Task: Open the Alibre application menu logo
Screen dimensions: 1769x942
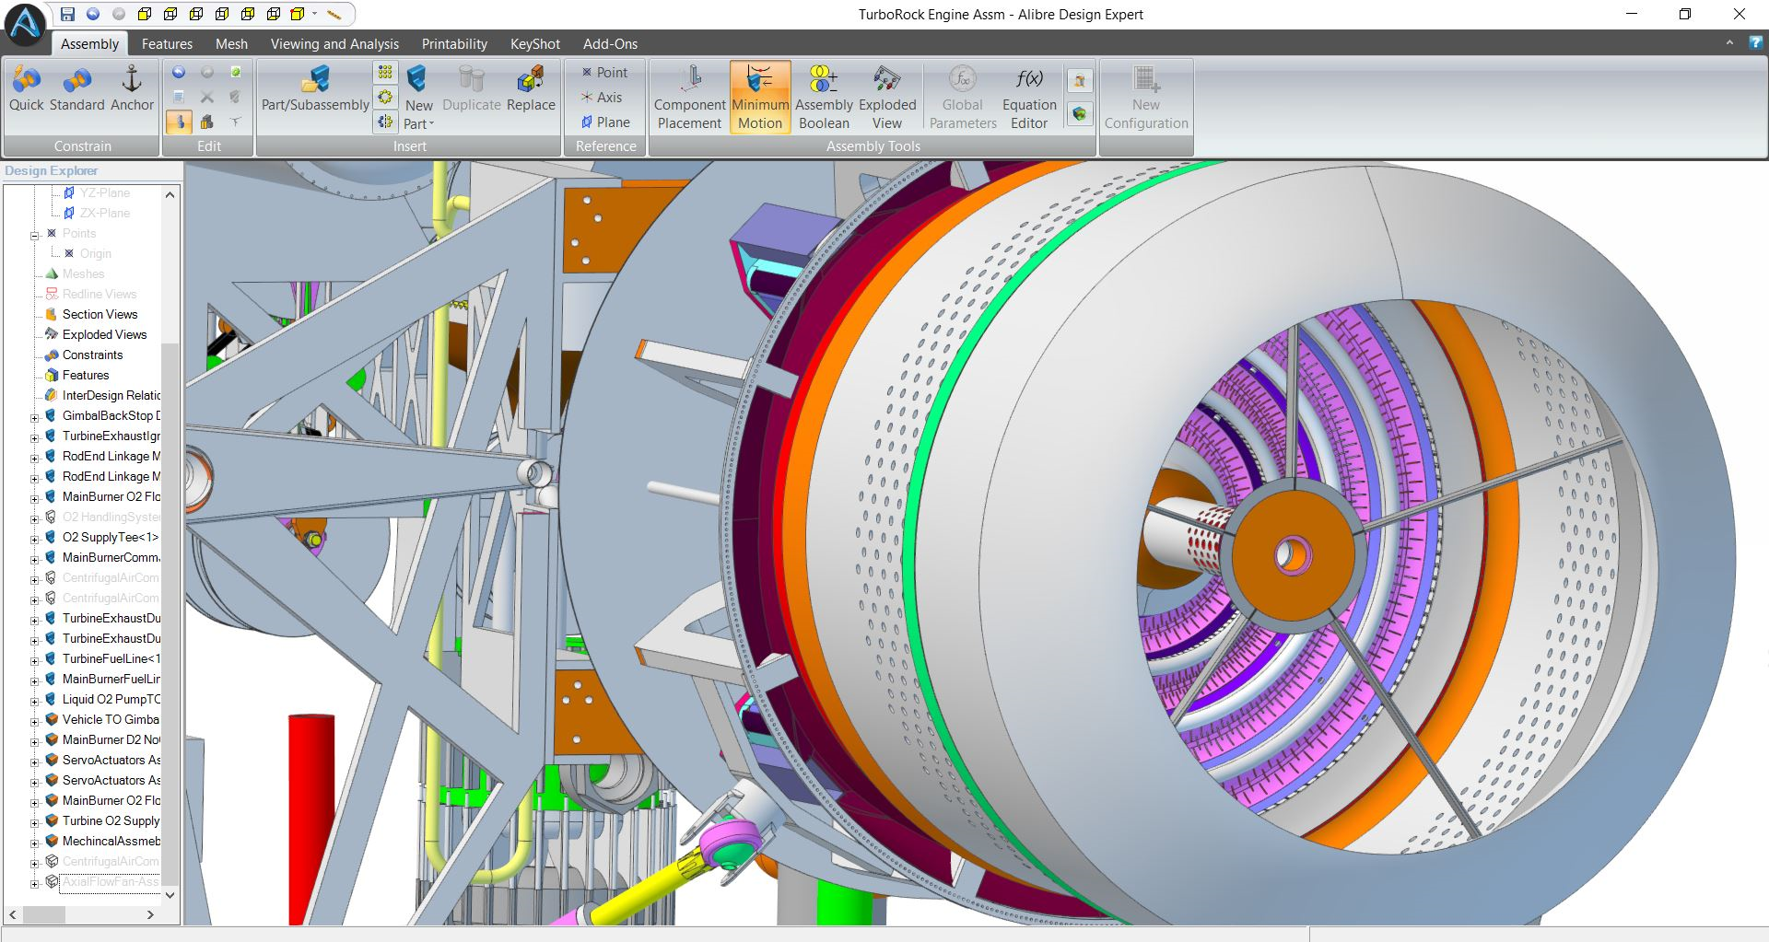Action: tap(25, 24)
